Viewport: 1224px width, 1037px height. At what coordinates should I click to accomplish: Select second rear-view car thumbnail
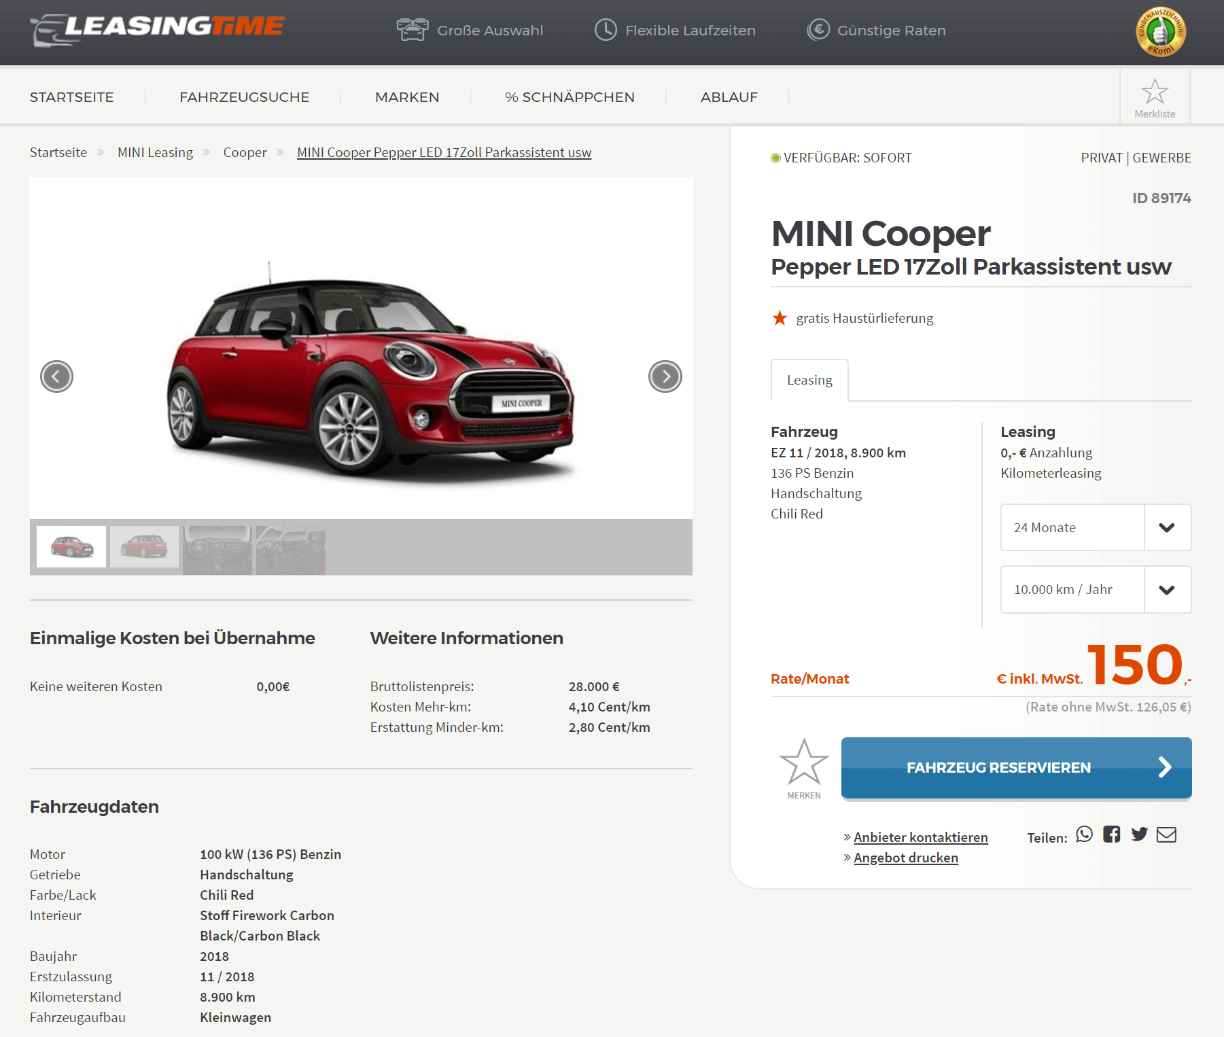click(x=144, y=546)
